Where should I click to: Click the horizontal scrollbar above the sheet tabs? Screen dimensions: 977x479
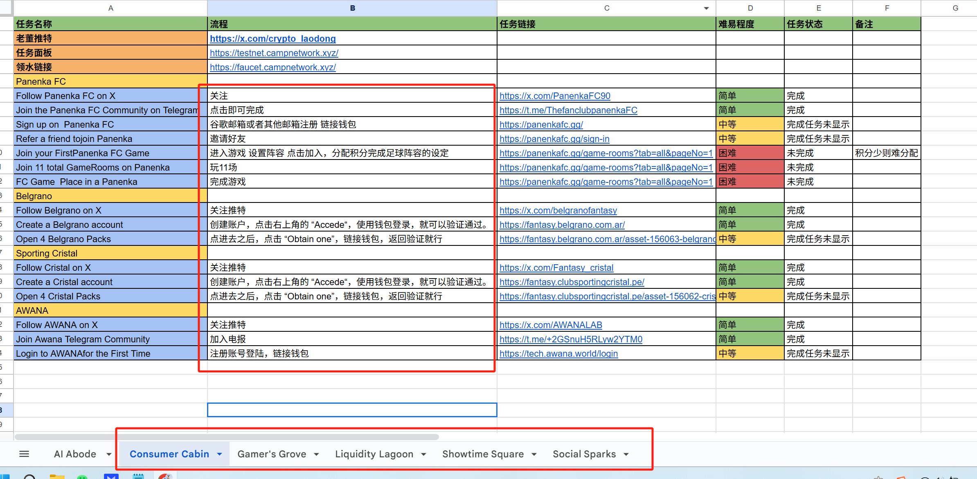(x=227, y=437)
